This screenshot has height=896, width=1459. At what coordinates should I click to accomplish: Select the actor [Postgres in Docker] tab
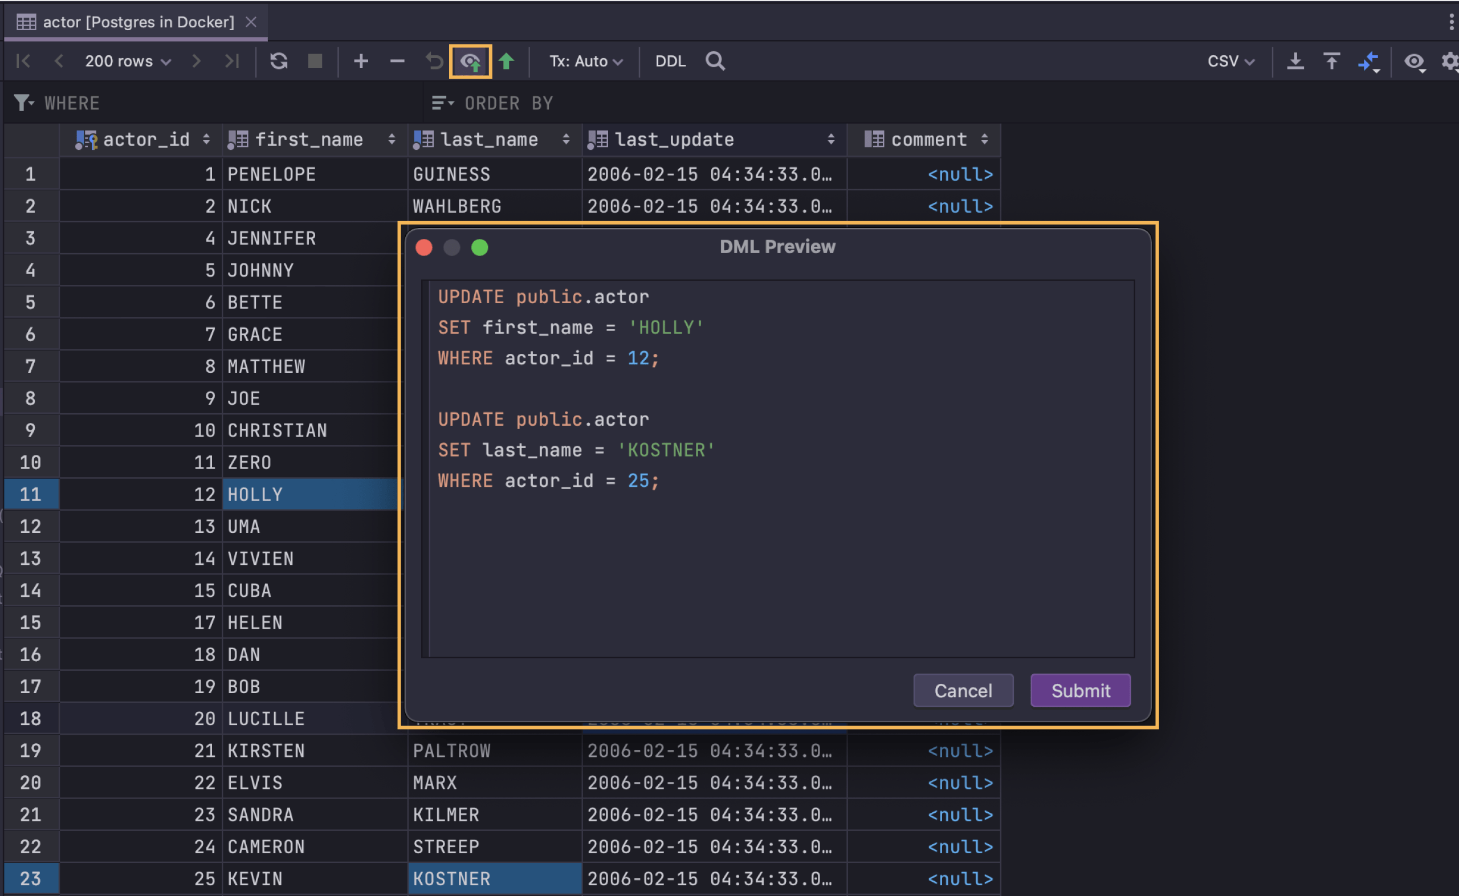tap(137, 23)
